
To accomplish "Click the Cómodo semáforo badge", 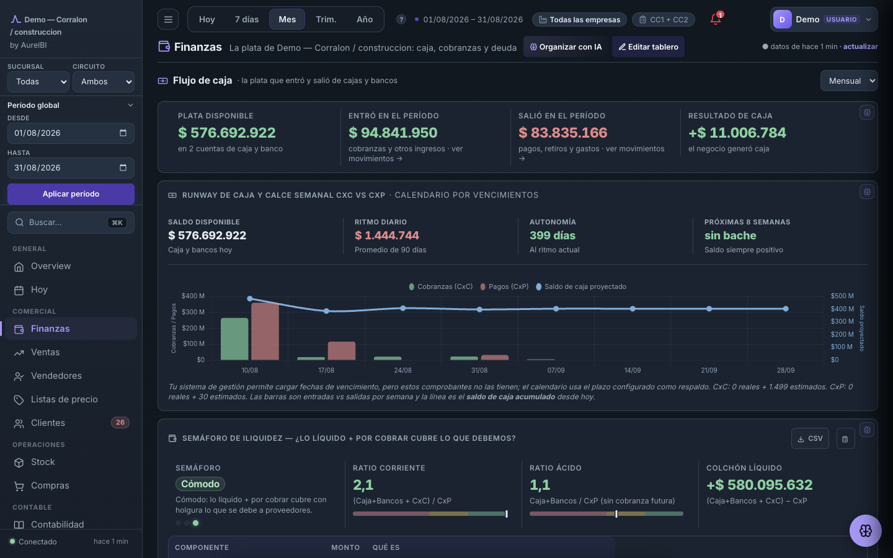I will coord(200,484).
